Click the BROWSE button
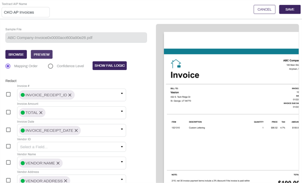Viewport: 302px width, 183px height. 16,55
